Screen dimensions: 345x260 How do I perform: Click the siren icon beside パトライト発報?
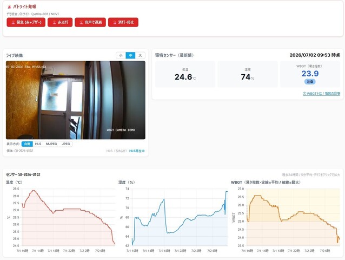pyautogui.click(x=9, y=7)
